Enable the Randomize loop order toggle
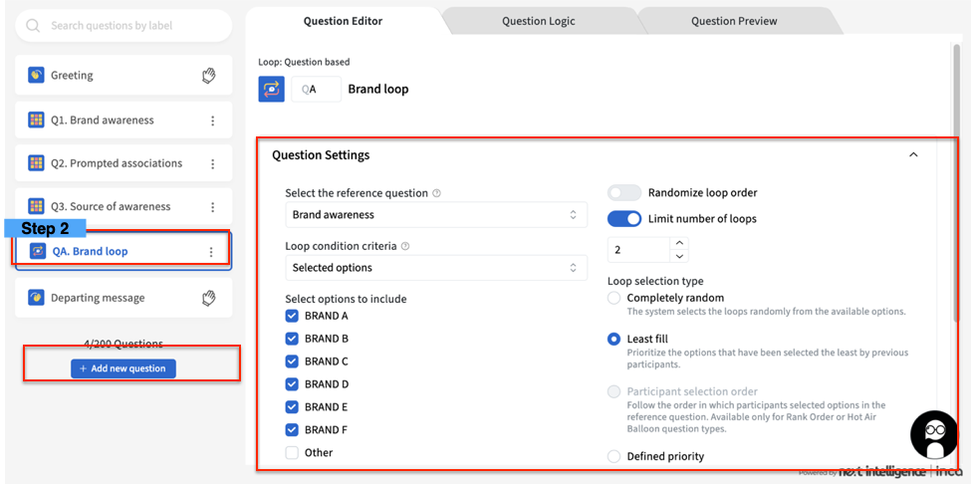Screen dimensions: 971x484 (x=624, y=193)
